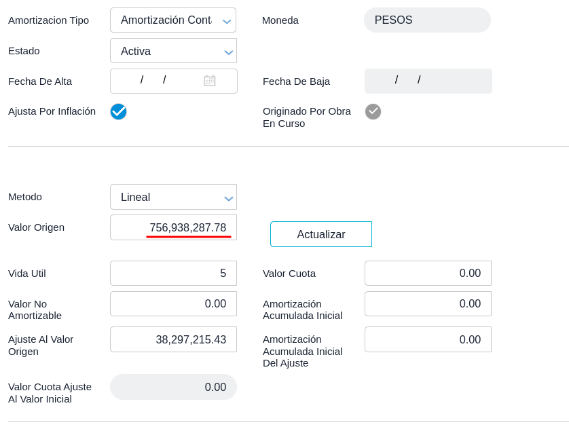Toggle Originado Por Obra En Curso checkbox
This screenshot has width=569, height=431.
pyautogui.click(x=373, y=112)
